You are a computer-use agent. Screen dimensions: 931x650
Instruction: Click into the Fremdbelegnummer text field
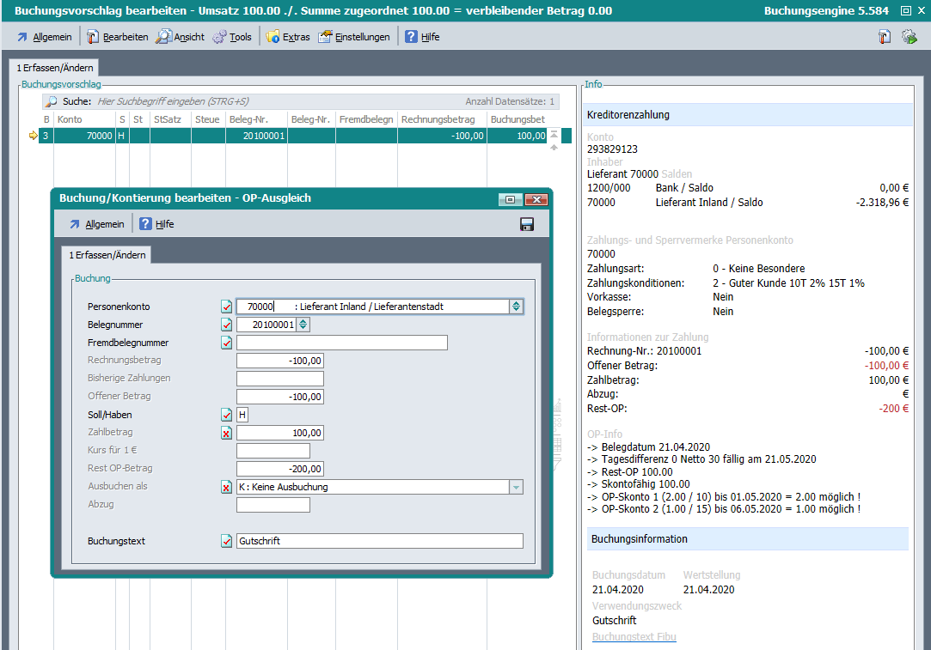coord(341,343)
